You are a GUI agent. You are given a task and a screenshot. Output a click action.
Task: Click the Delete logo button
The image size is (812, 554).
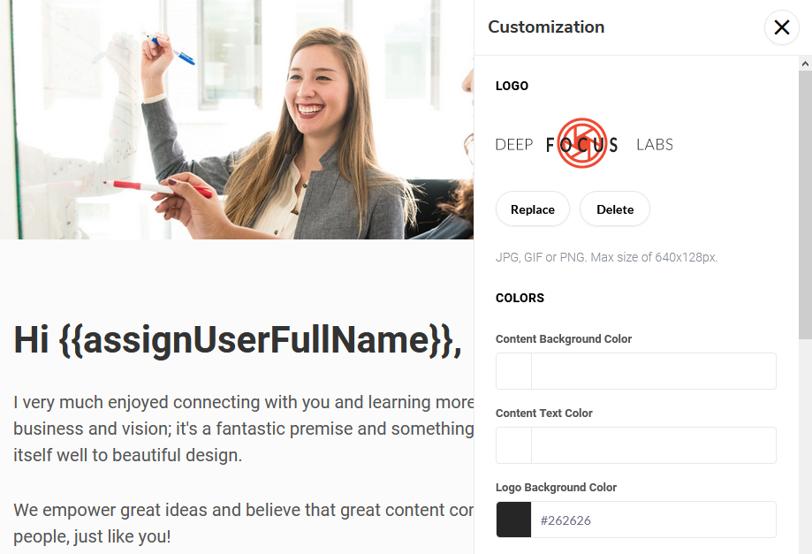point(615,209)
